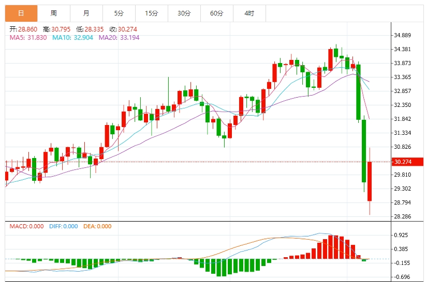The height and width of the screenshot is (282, 426).
Task: Click the 34.889 price axis label
Action: [403, 35]
